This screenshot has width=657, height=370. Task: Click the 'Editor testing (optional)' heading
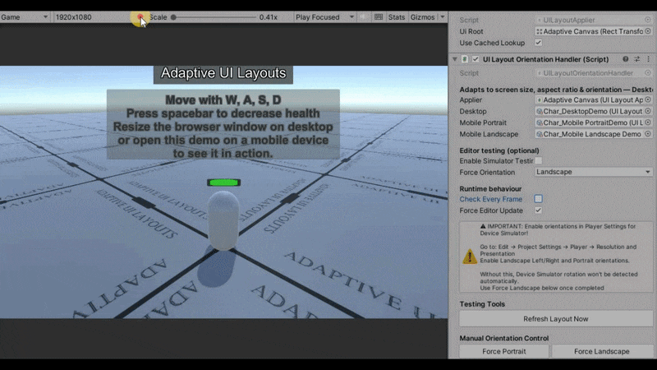click(x=499, y=150)
